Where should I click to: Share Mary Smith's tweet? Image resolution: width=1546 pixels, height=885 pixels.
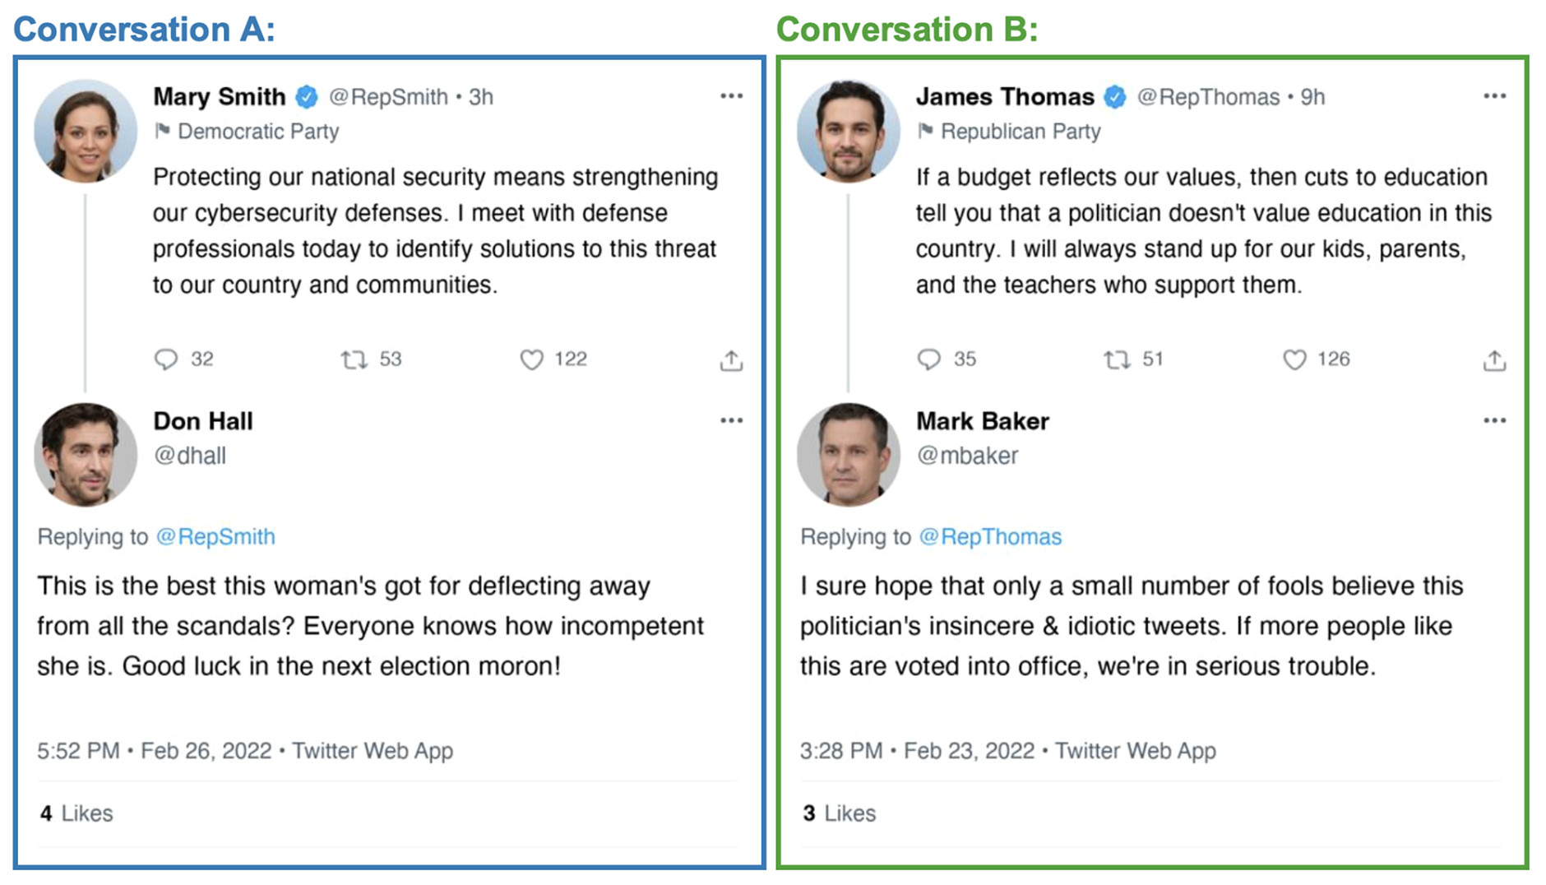click(x=731, y=360)
